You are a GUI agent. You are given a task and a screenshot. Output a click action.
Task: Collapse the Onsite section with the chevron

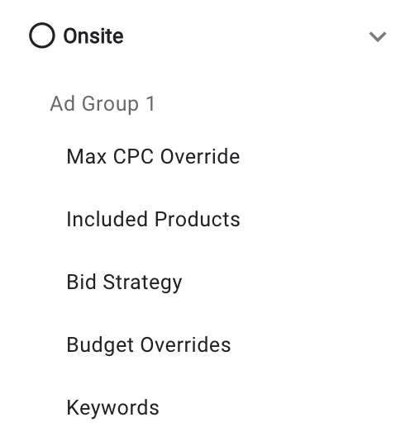coord(378,36)
